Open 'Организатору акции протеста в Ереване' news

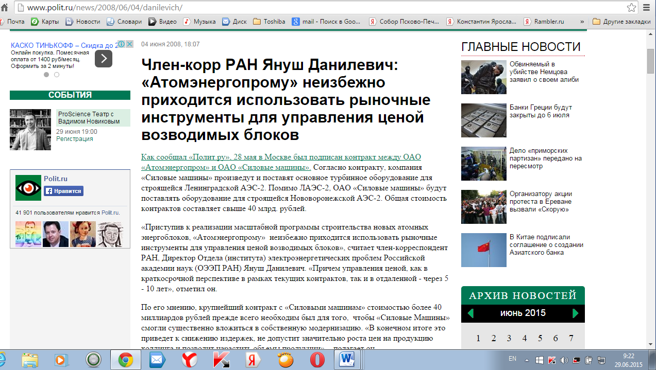(541, 202)
